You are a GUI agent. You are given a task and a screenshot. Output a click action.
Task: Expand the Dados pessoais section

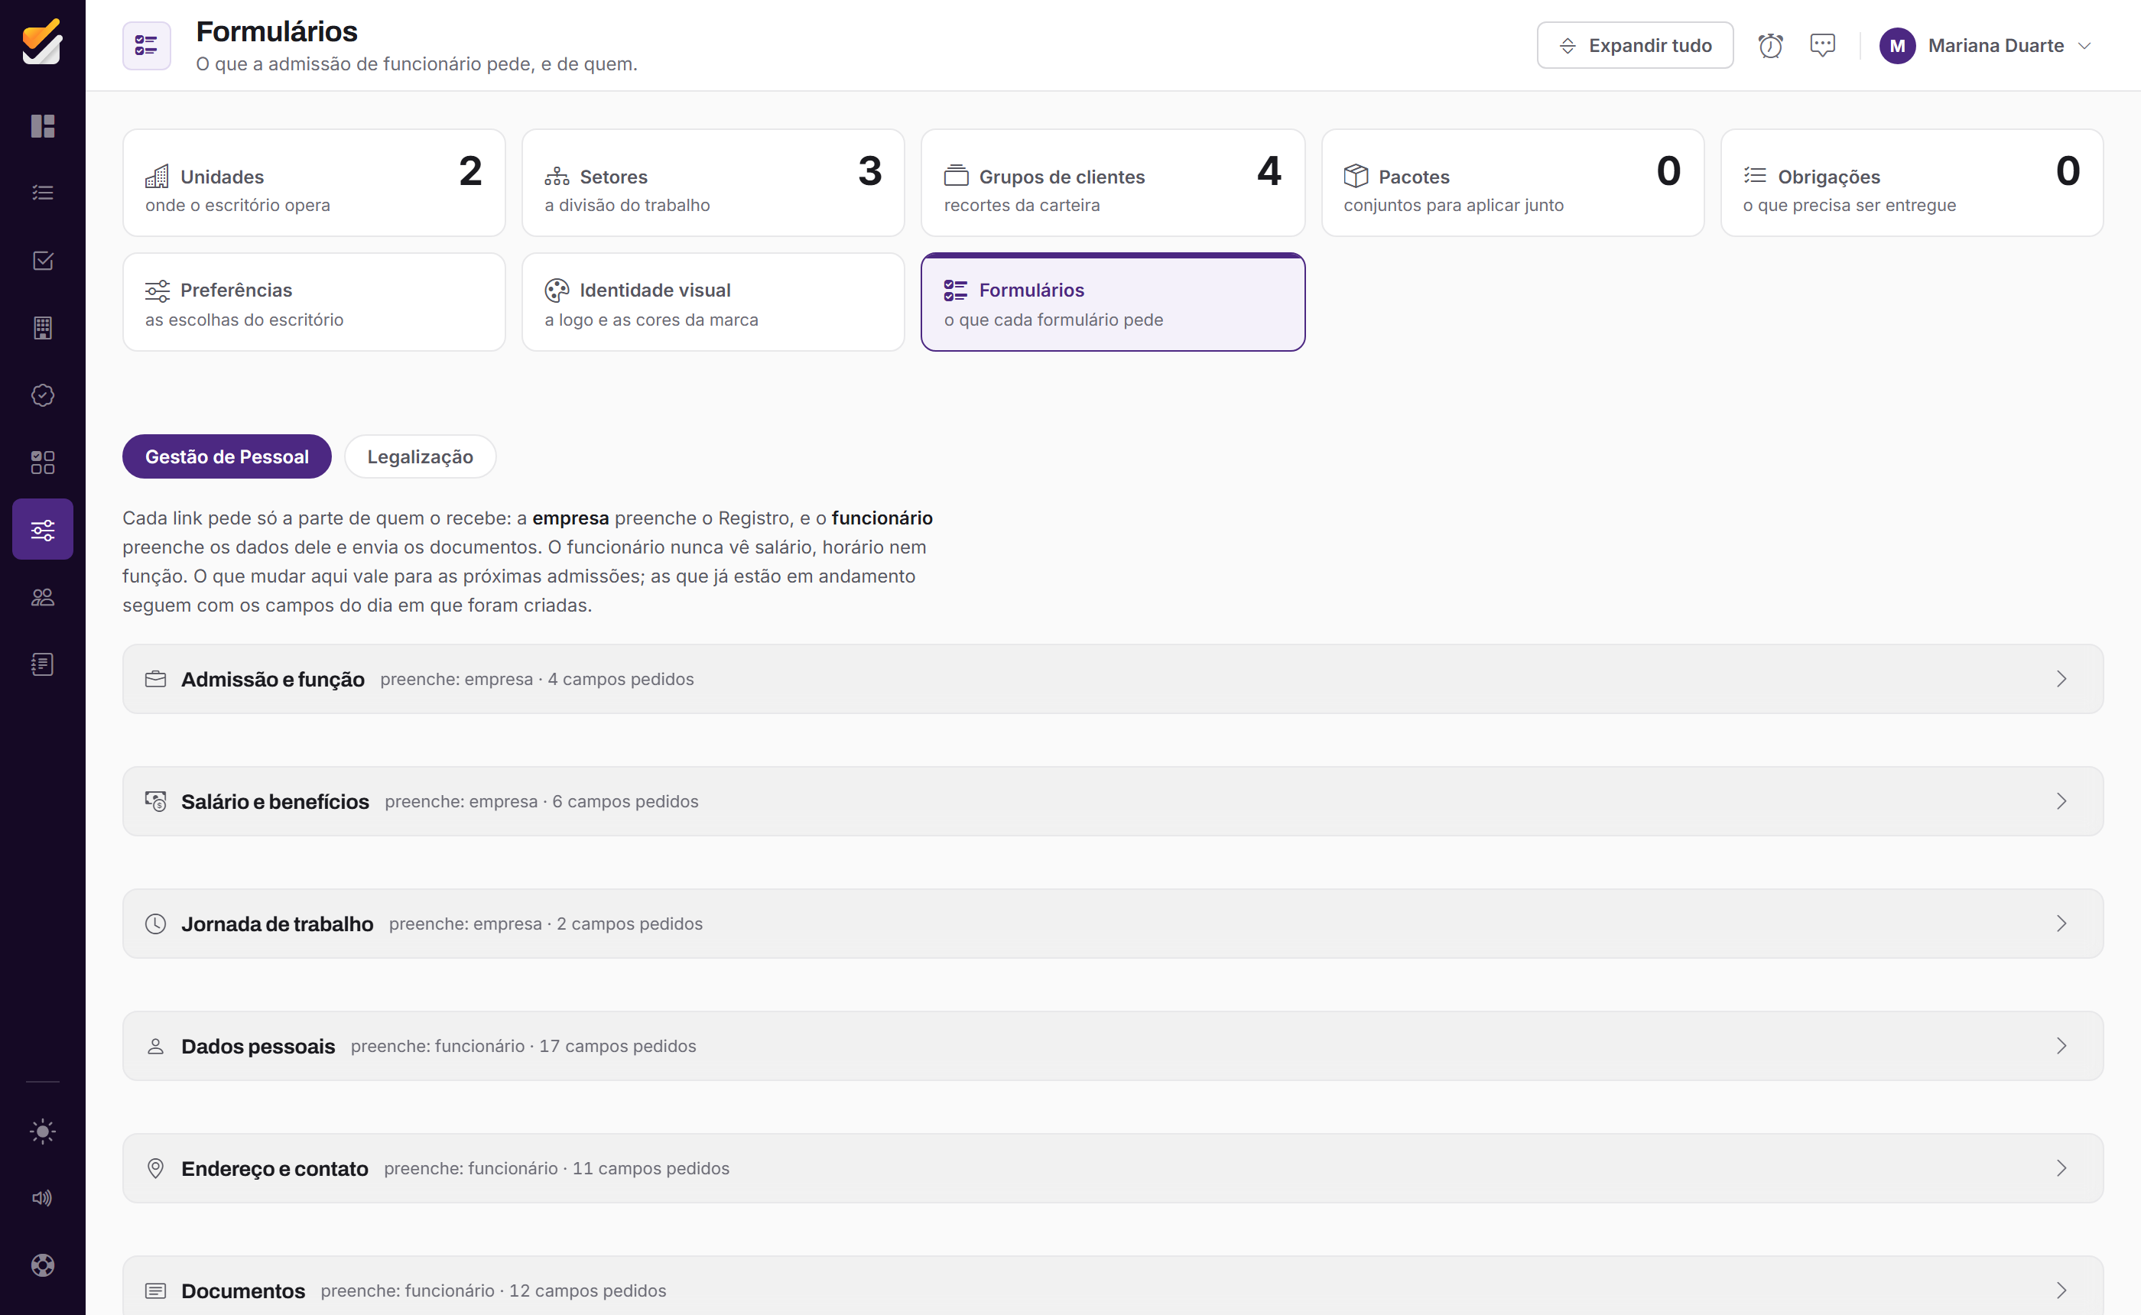1113,1045
